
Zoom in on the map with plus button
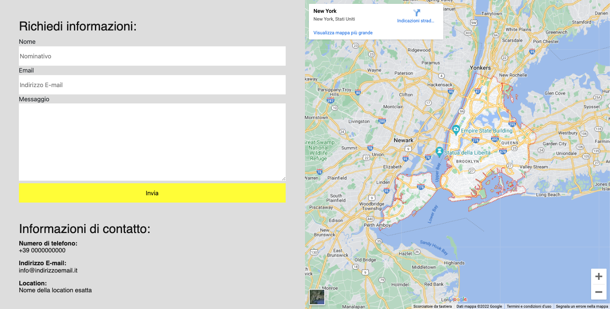point(599,276)
